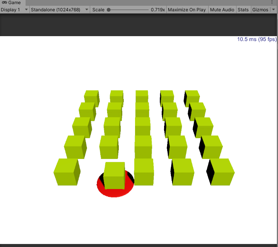Image resolution: width=278 pixels, height=247 pixels.
Task: Toggle Maximize On Play
Action: pos(187,10)
